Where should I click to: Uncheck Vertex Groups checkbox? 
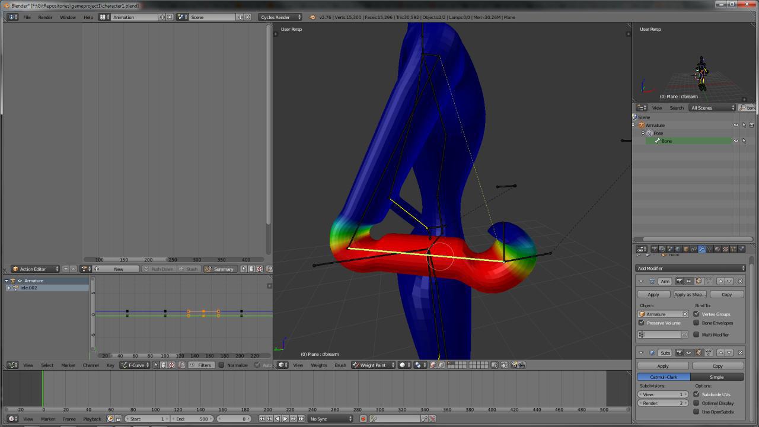click(696, 314)
